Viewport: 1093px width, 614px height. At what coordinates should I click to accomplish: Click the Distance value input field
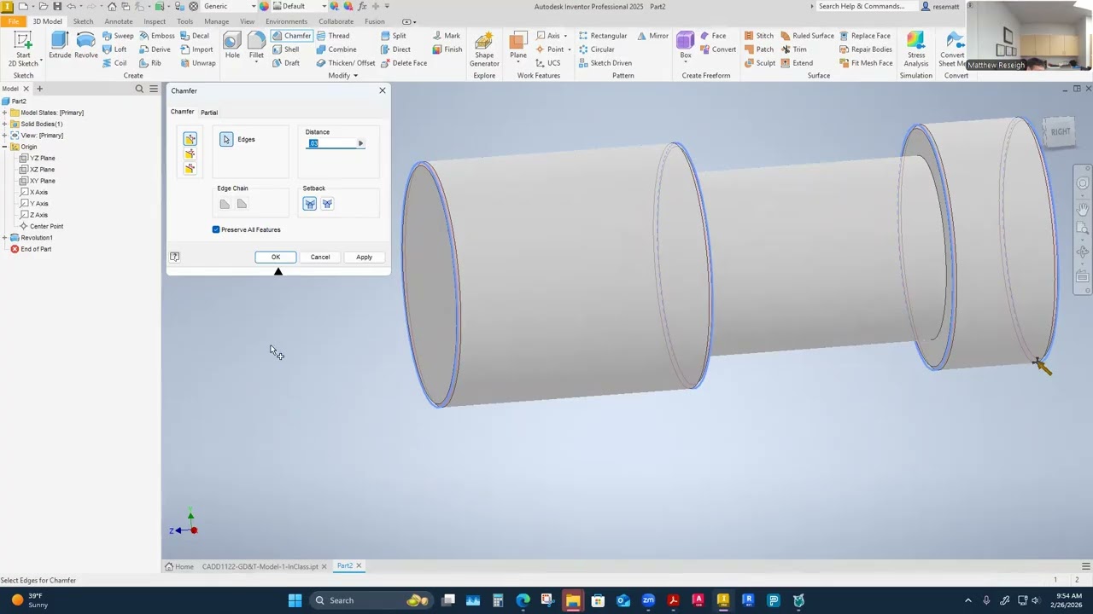331,143
